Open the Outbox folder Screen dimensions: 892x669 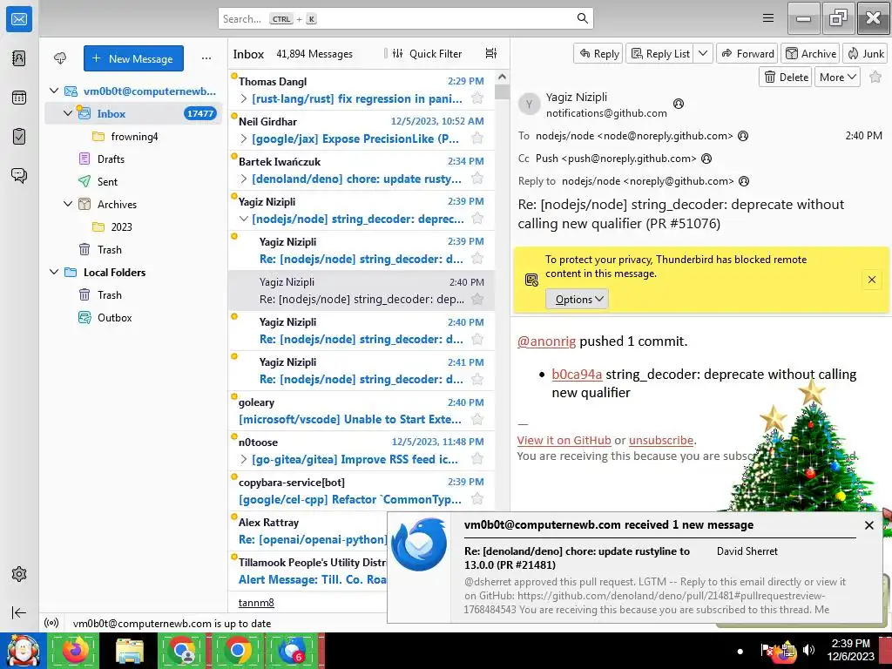pyautogui.click(x=114, y=317)
